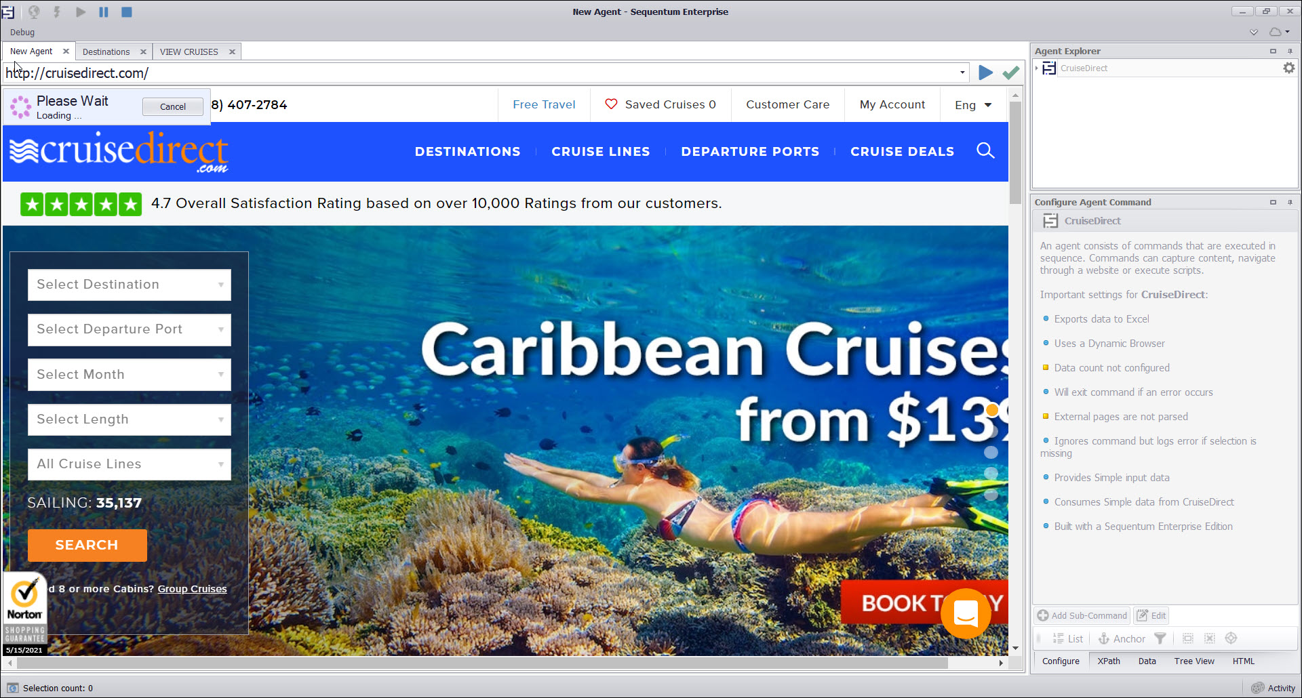Click the orange SEARCH button
The image size is (1302, 698).
[87, 545]
